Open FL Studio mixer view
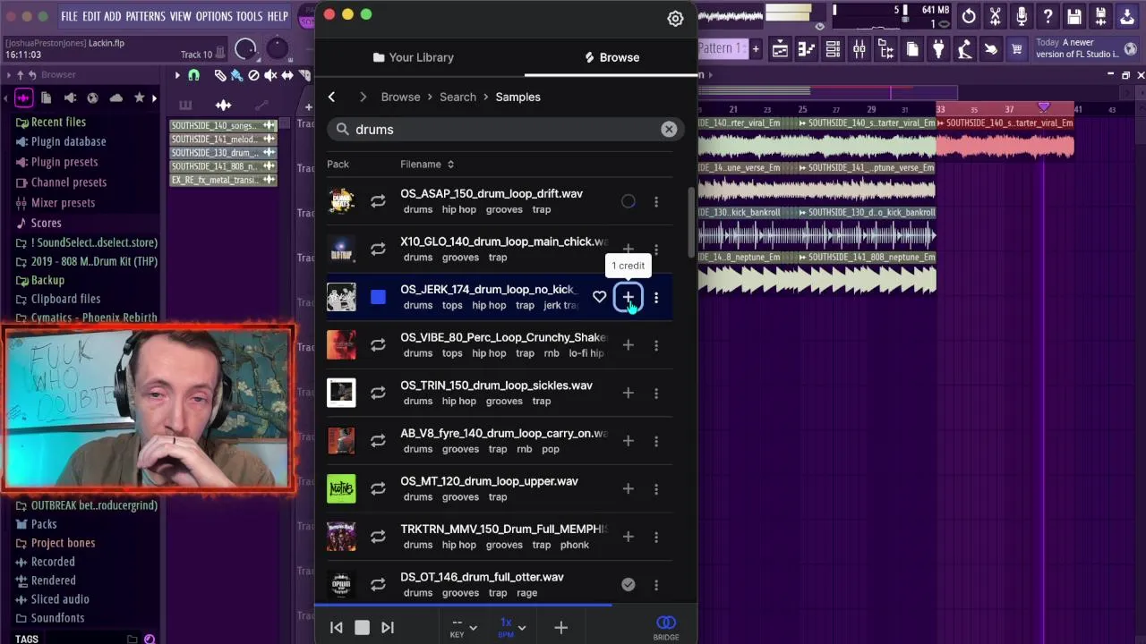 859,50
